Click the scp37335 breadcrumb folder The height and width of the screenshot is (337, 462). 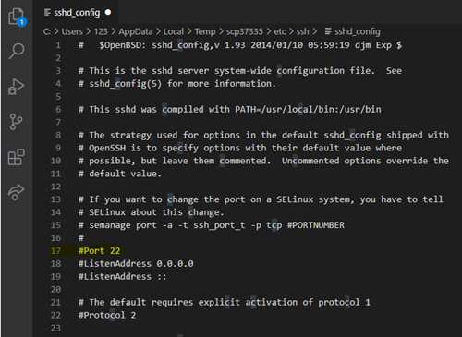[x=245, y=31]
